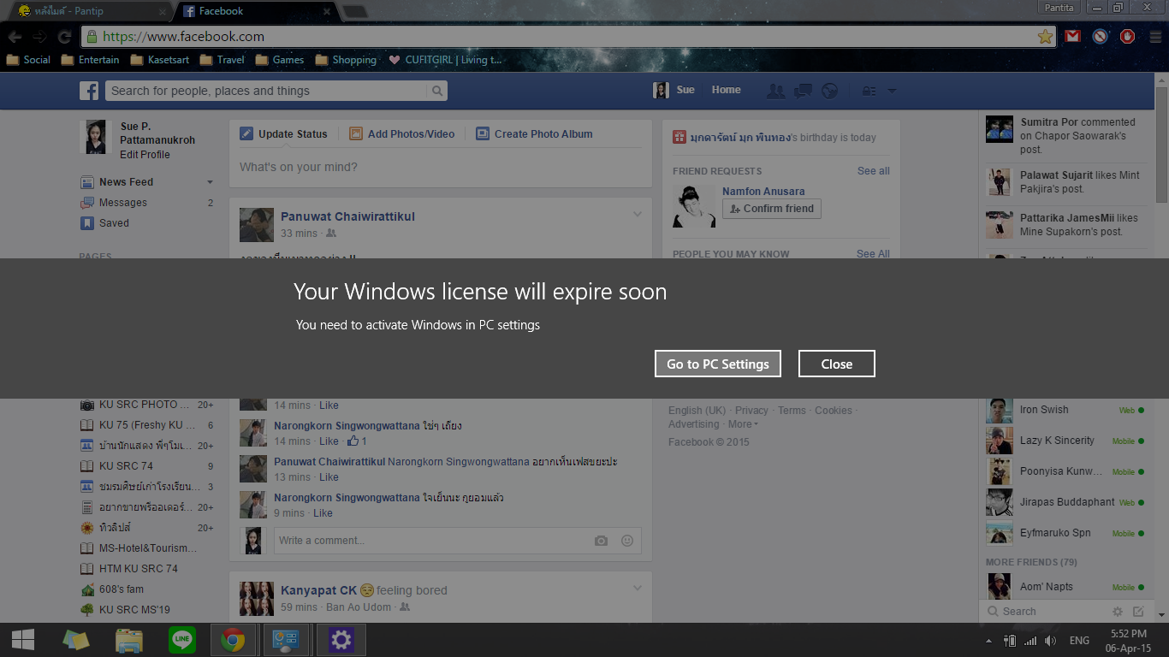Open the Windows Start button
The width and height of the screenshot is (1169, 657).
[x=23, y=640]
